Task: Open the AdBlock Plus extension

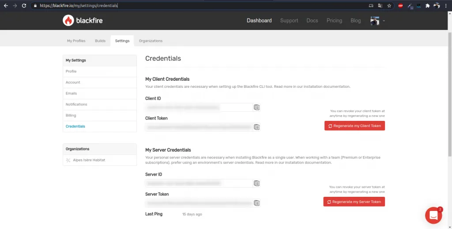Action: pyautogui.click(x=400, y=6)
